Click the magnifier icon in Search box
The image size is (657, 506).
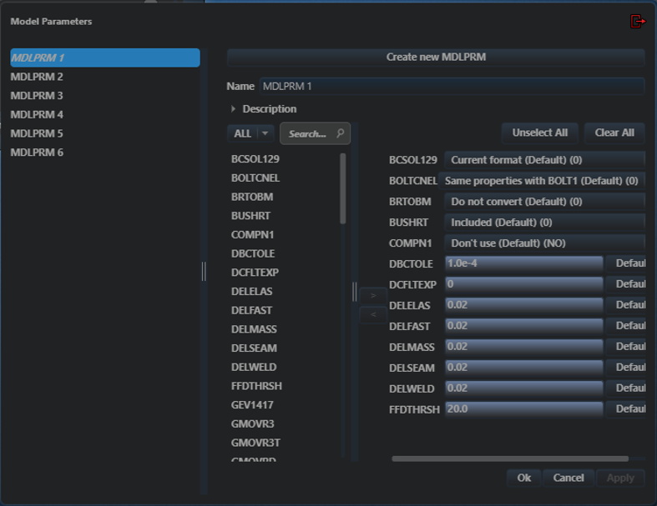pyautogui.click(x=341, y=133)
